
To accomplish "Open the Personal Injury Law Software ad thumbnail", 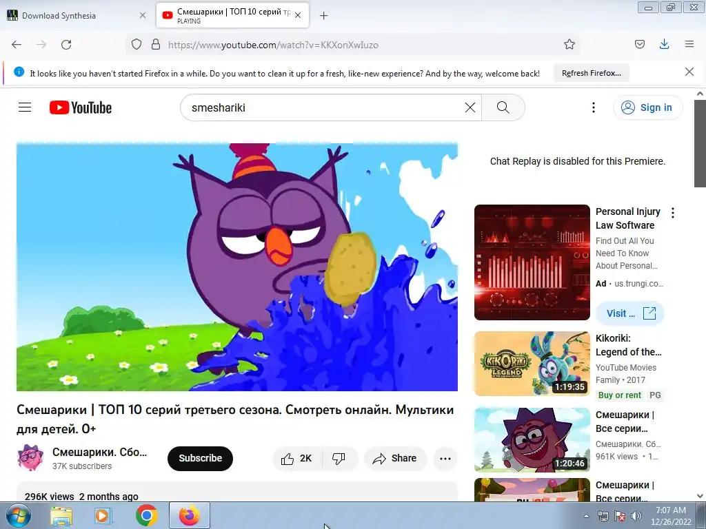I will coord(532,262).
